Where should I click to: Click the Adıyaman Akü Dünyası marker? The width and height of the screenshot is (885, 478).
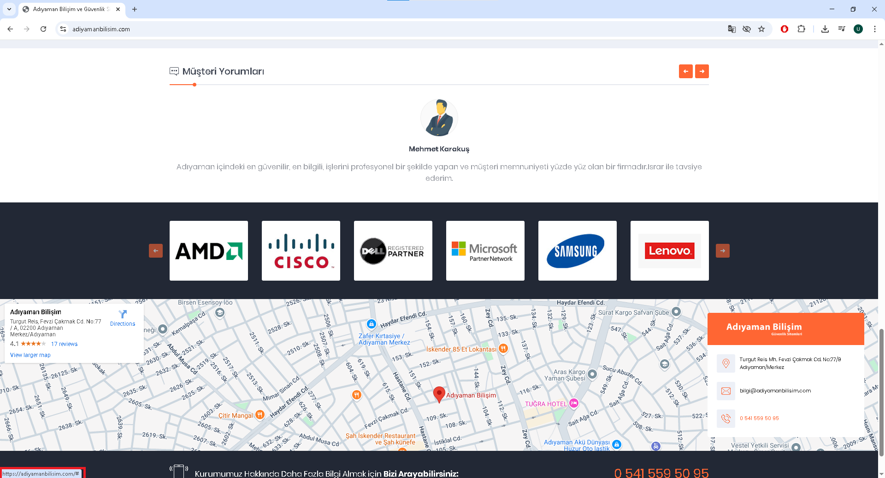point(617,444)
